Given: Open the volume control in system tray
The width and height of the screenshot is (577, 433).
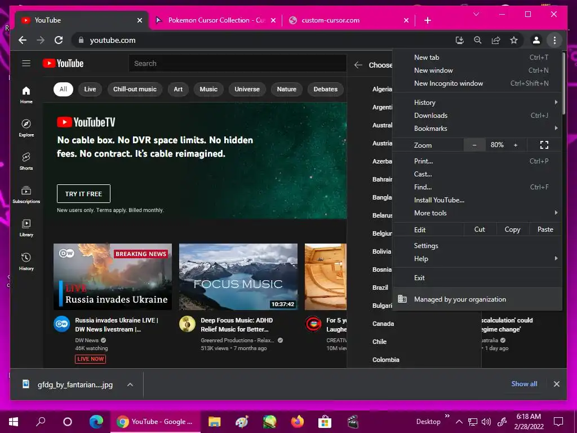Looking at the screenshot, I should pos(486,422).
